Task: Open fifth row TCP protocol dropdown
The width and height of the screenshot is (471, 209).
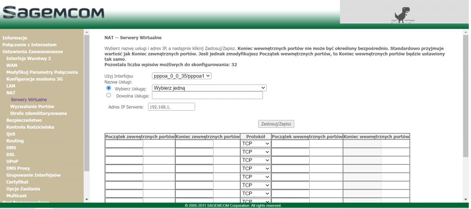Action: 256,177
